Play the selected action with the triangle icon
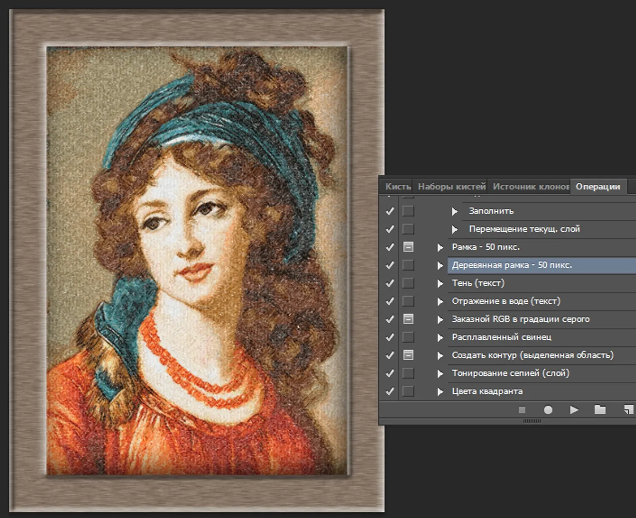 pyautogui.click(x=574, y=410)
